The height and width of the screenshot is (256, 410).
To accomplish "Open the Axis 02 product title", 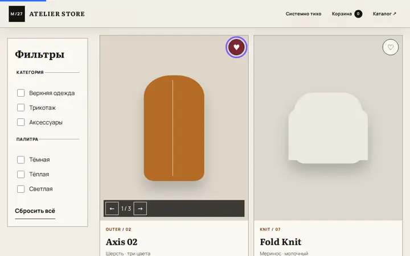I will [x=122, y=242].
